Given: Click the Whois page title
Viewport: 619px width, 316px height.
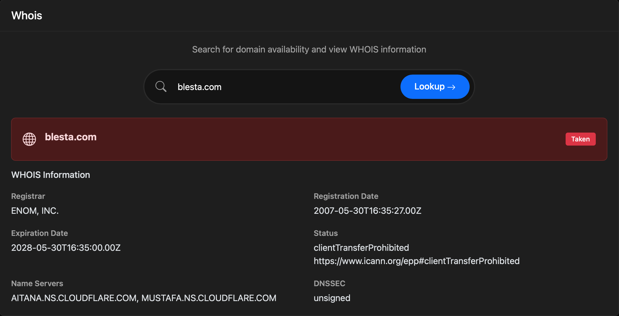Looking at the screenshot, I should [27, 15].
